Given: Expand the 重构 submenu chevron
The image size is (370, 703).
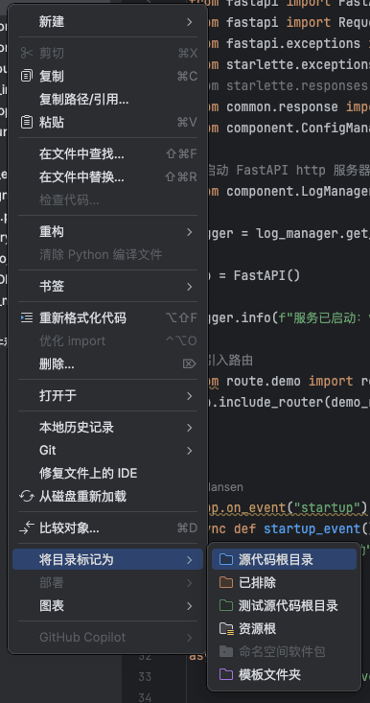Looking at the screenshot, I should [x=190, y=232].
